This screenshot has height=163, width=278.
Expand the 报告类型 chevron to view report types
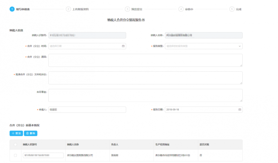point(239,46)
